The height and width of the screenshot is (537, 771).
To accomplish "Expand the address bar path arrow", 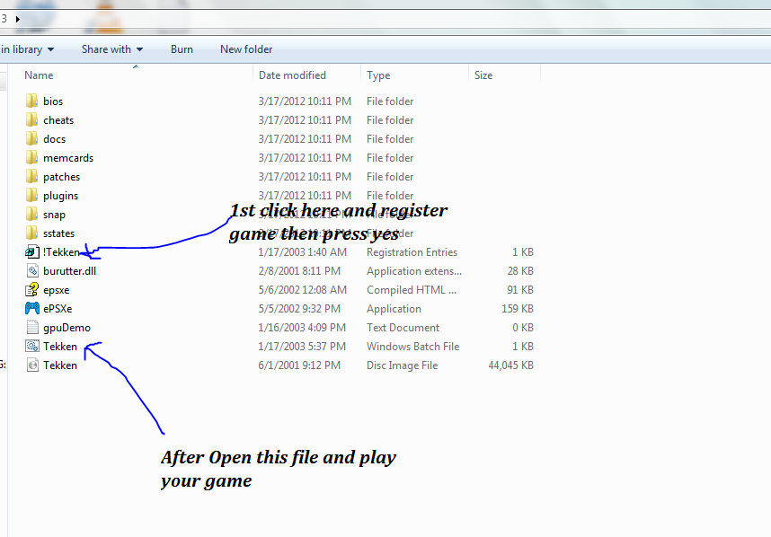I will coord(18,19).
